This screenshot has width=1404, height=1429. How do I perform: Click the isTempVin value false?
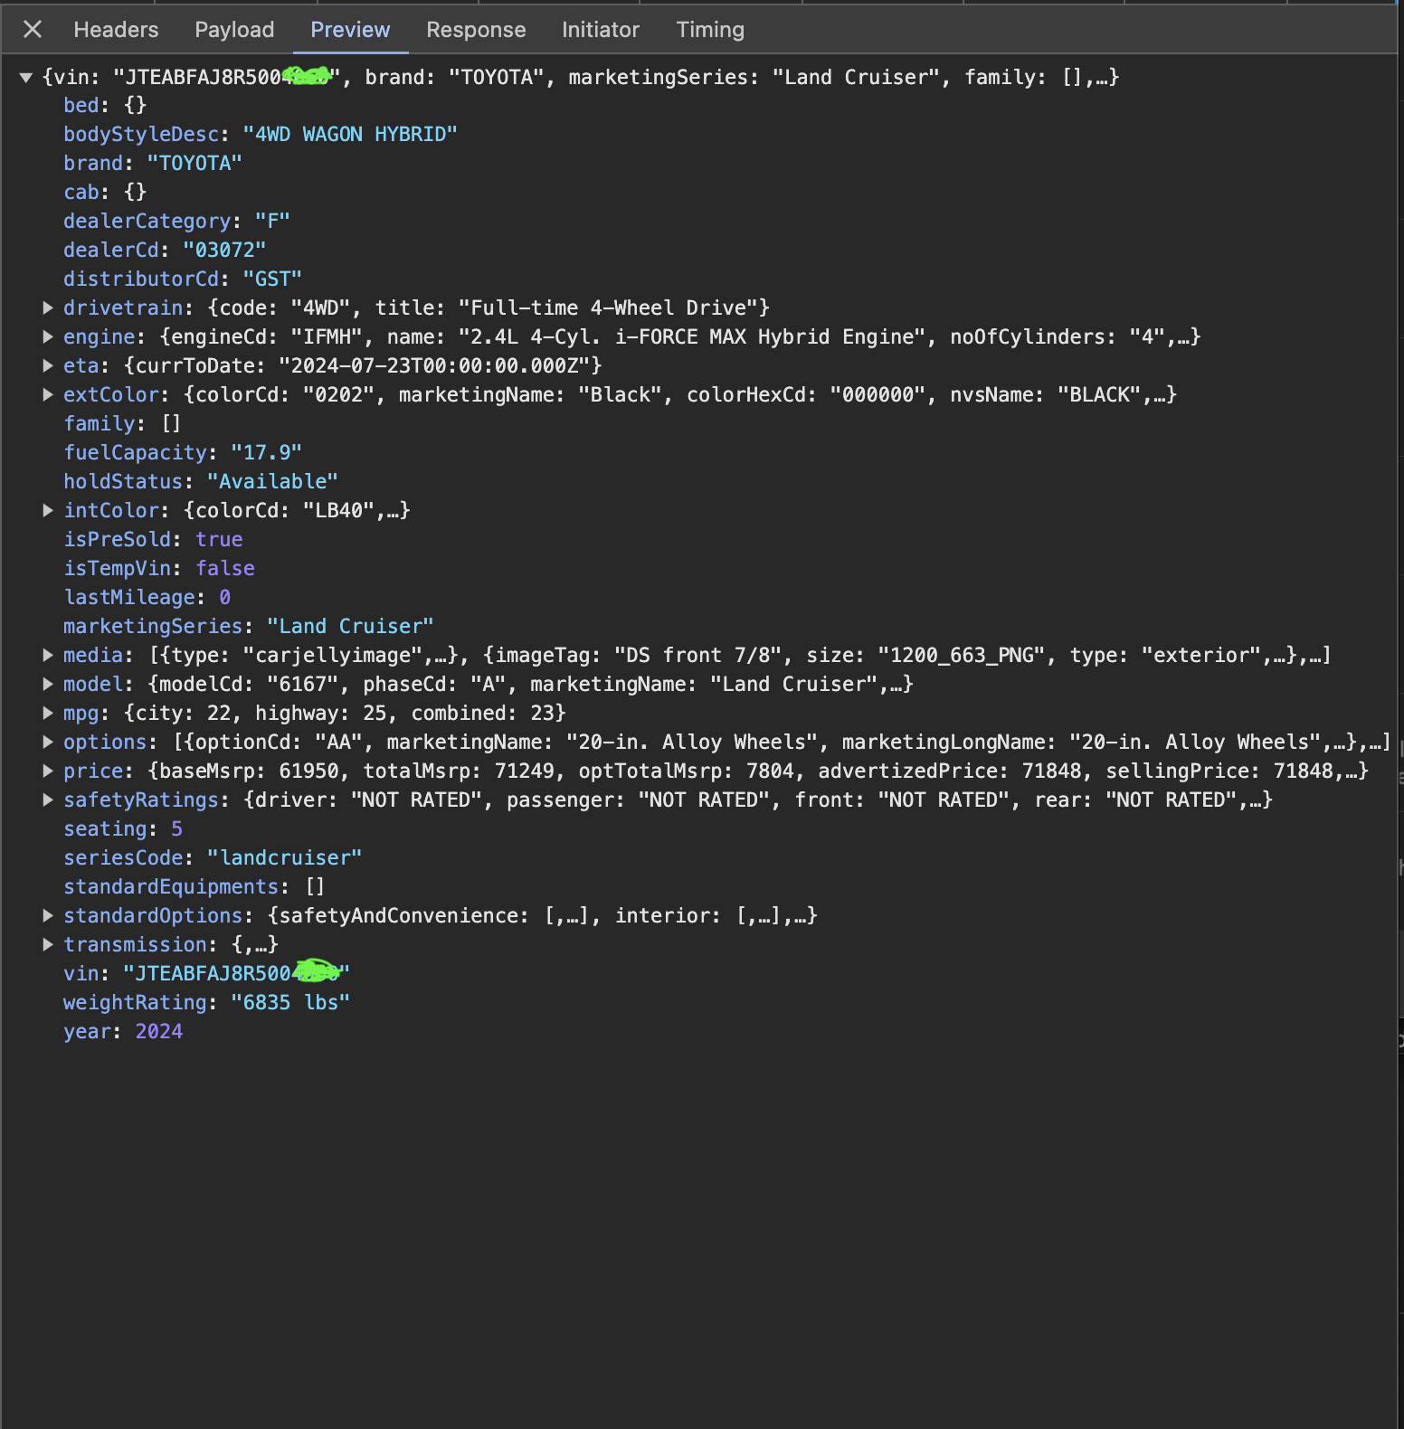point(225,568)
